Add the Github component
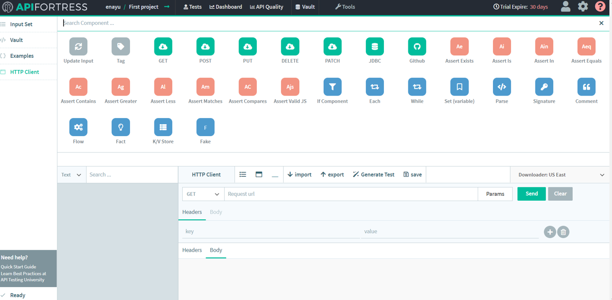 point(417,47)
